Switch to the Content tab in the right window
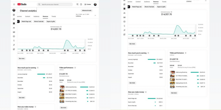The width and height of the screenshot is (221, 110). coord(138,2)
